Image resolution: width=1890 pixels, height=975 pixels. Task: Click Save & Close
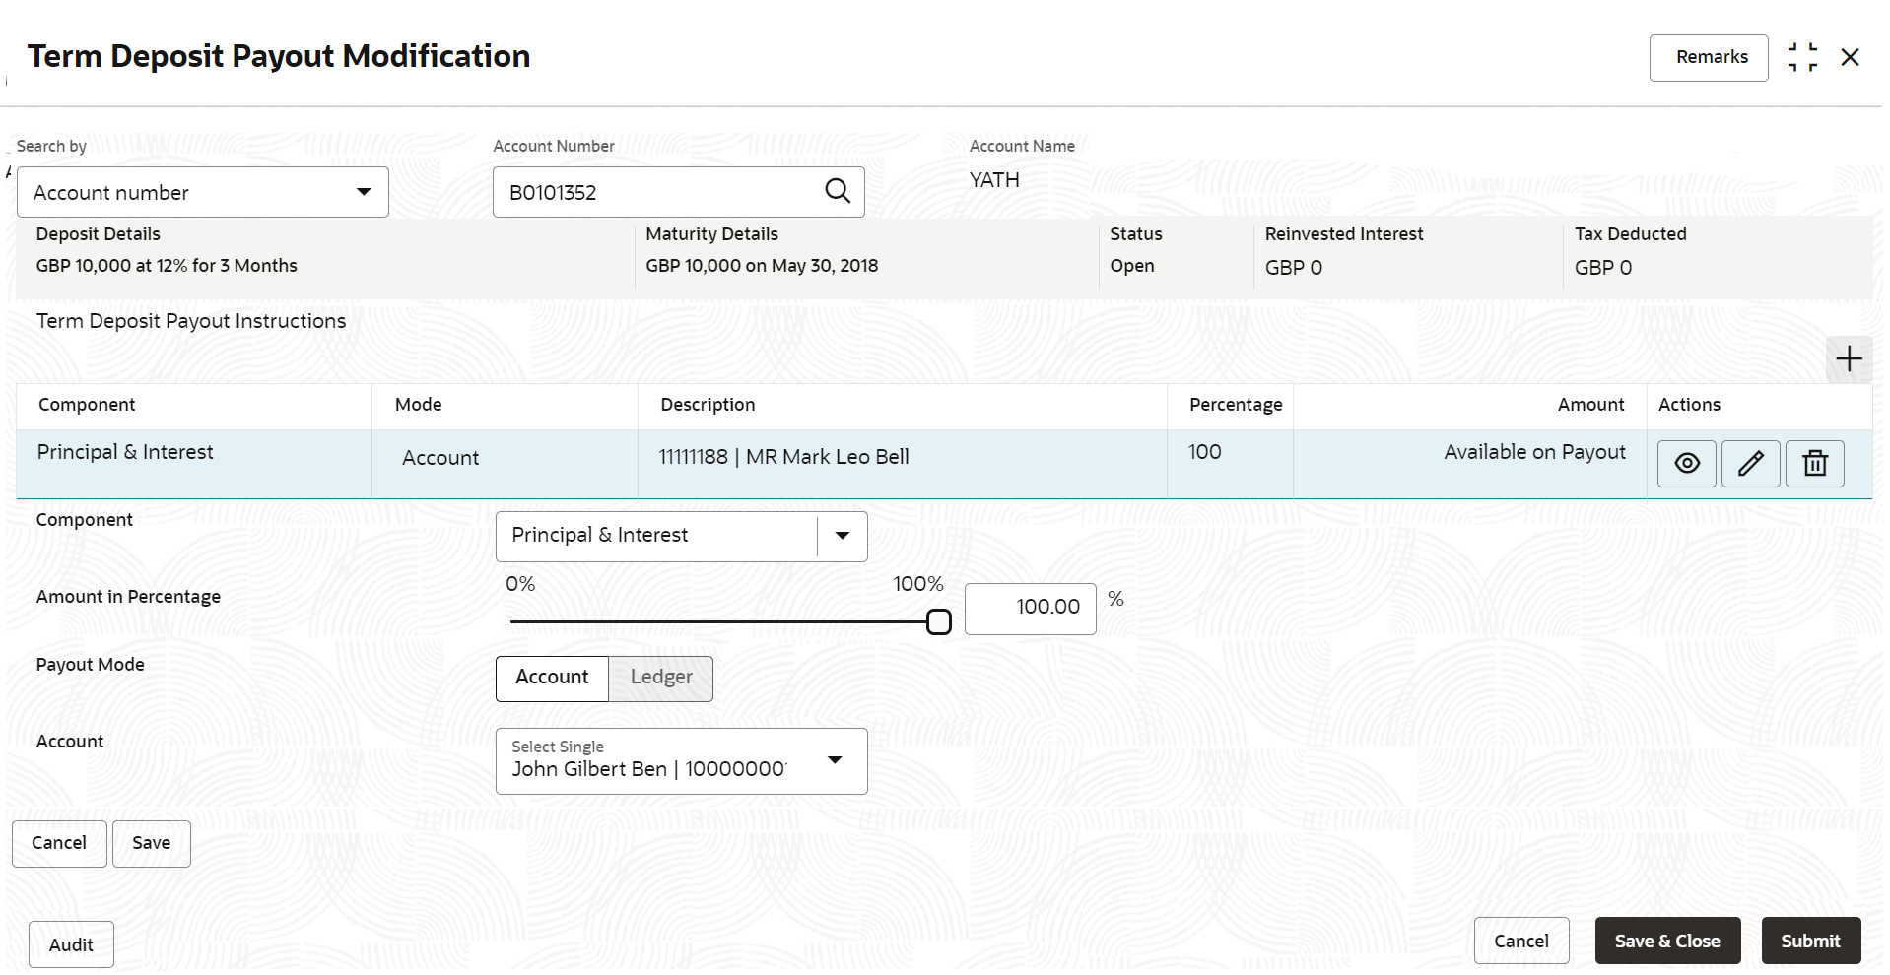coord(1666,941)
